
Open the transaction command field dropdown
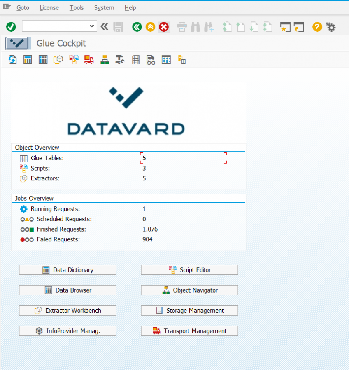coord(92,26)
